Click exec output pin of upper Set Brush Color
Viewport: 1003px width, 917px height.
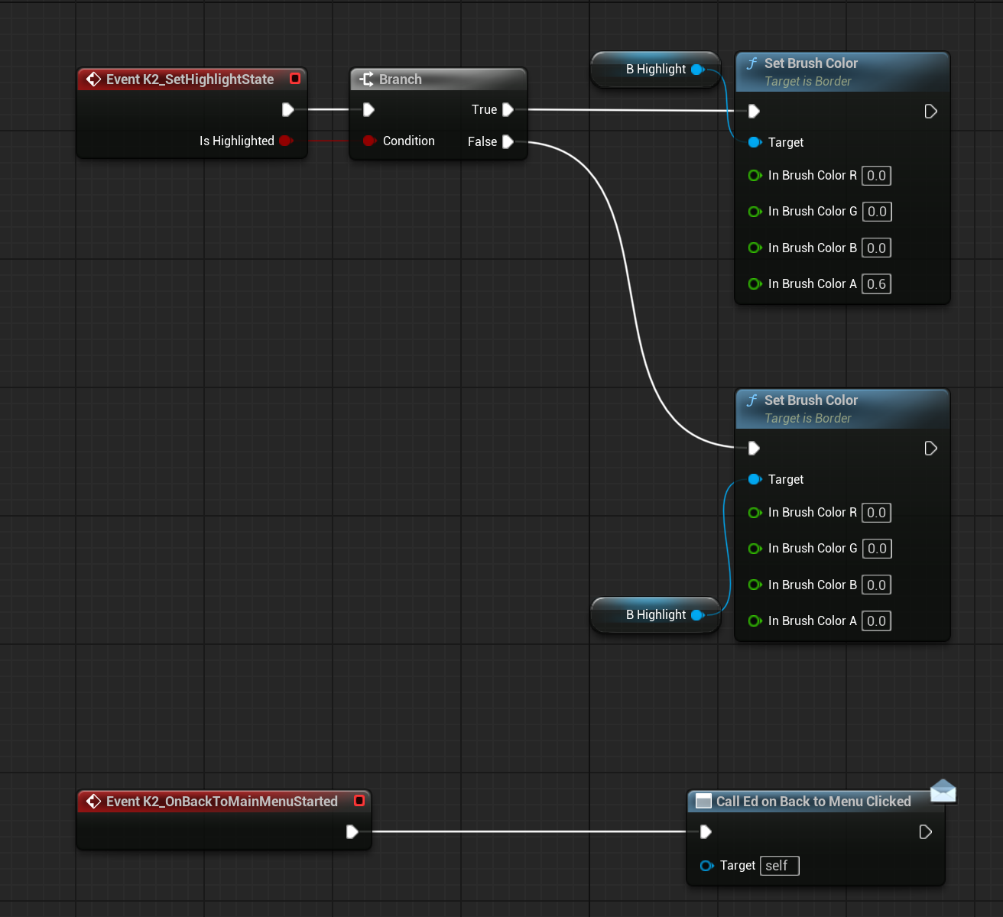coord(930,112)
